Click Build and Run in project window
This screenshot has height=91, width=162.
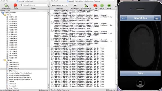(x=6, y=6)
